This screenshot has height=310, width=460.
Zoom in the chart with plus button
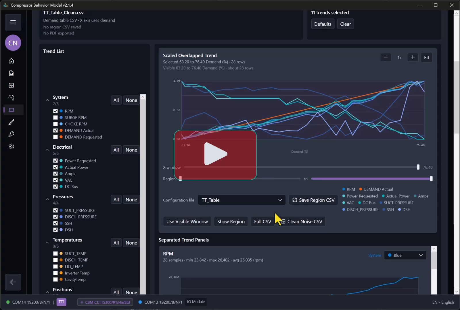click(x=413, y=57)
